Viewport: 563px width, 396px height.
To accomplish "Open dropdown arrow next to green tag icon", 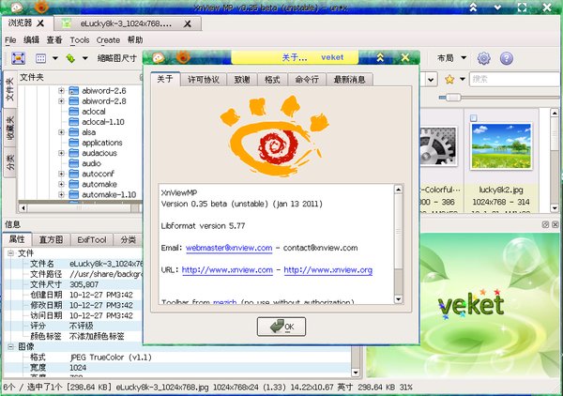I will [85, 58].
